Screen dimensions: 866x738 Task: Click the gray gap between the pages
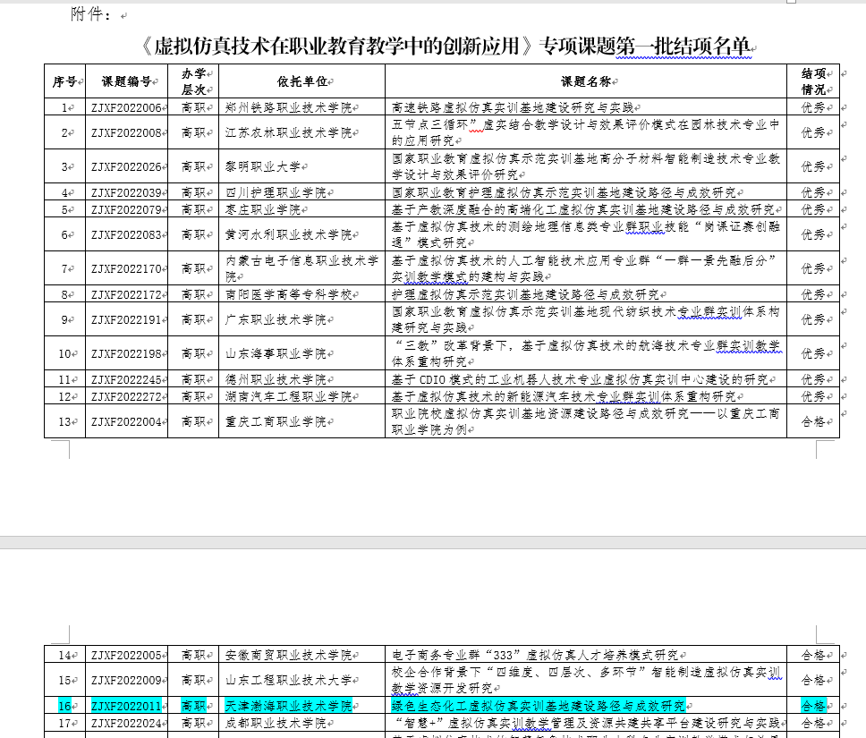[x=433, y=542]
